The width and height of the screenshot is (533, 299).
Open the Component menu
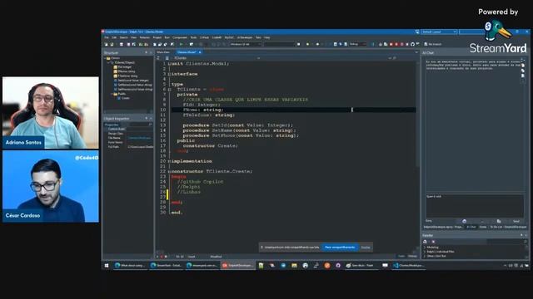(x=180, y=37)
